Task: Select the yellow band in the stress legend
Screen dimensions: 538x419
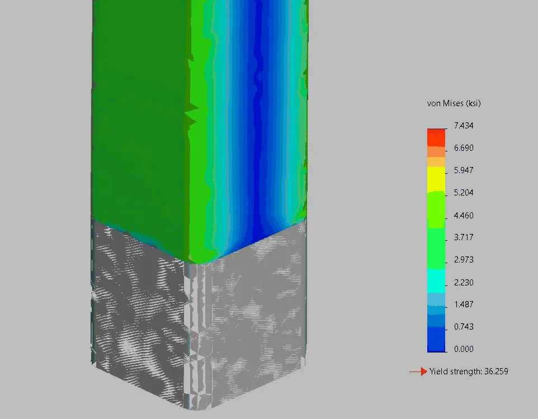Action: click(x=436, y=179)
